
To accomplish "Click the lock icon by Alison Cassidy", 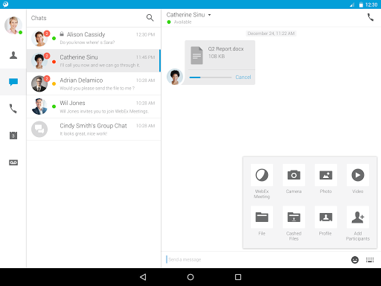I will point(62,34).
